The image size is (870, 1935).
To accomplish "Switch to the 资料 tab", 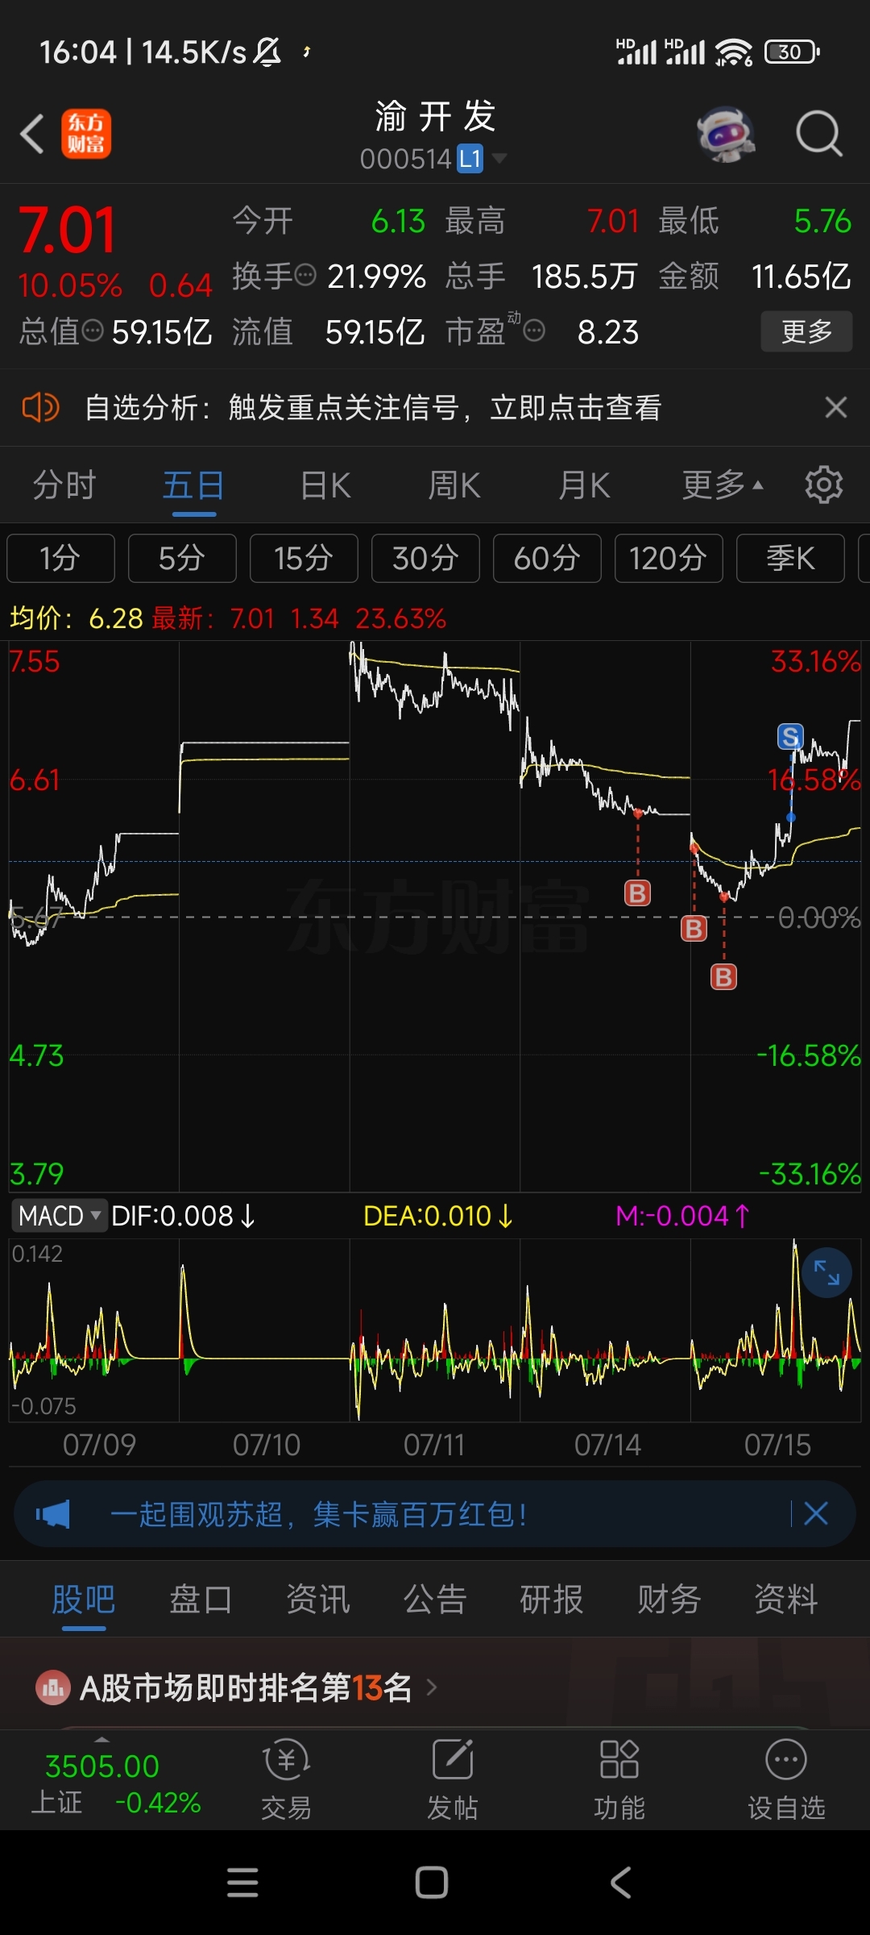I will tap(786, 1600).
